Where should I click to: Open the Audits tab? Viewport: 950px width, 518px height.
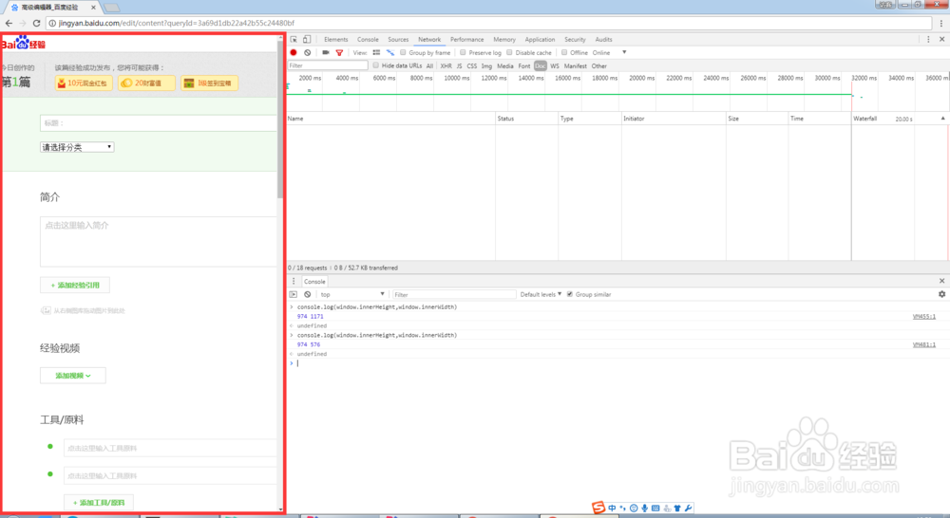coord(603,39)
